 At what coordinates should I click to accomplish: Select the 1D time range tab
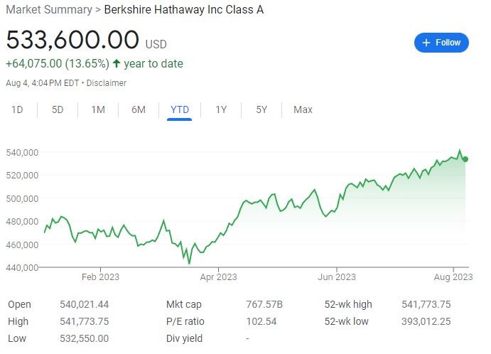pyautogui.click(x=17, y=109)
